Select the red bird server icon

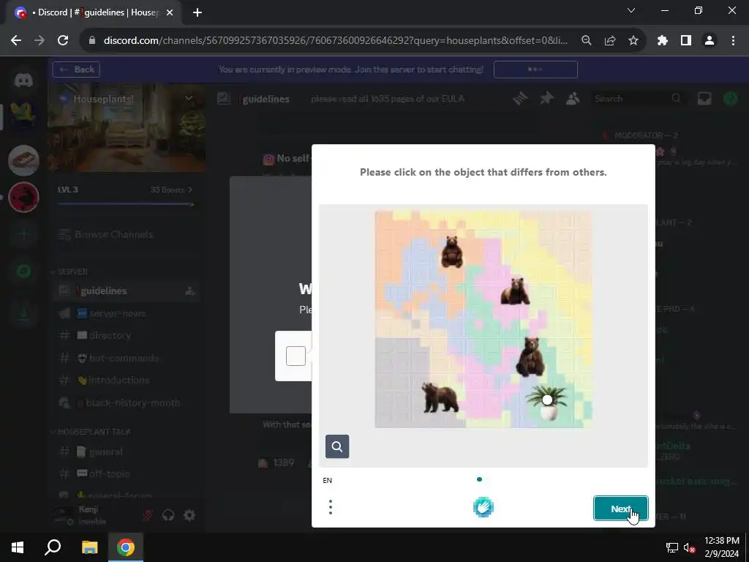(23, 197)
